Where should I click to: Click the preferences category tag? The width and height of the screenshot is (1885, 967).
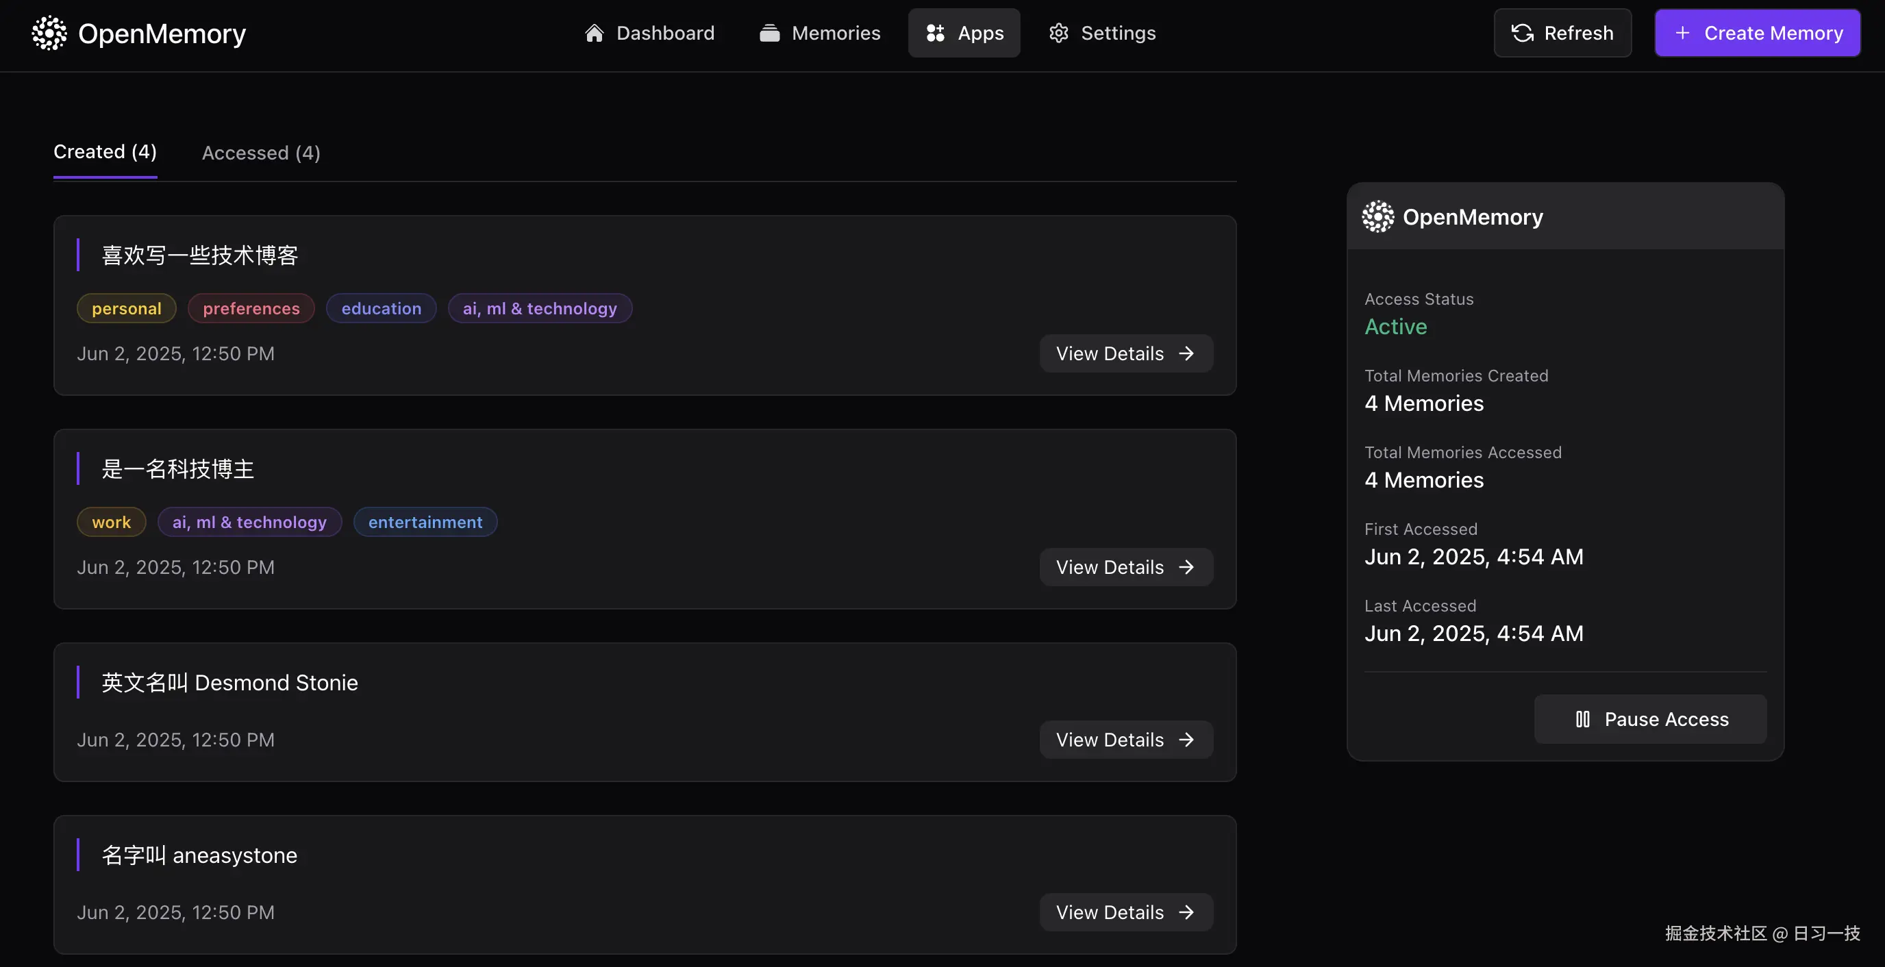point(251,308)
